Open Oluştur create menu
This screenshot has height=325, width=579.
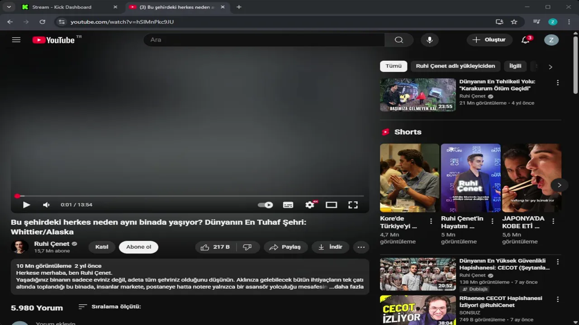click(x=489, y=40)
